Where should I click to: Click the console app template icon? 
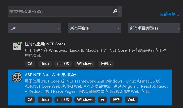click(17, 46)
